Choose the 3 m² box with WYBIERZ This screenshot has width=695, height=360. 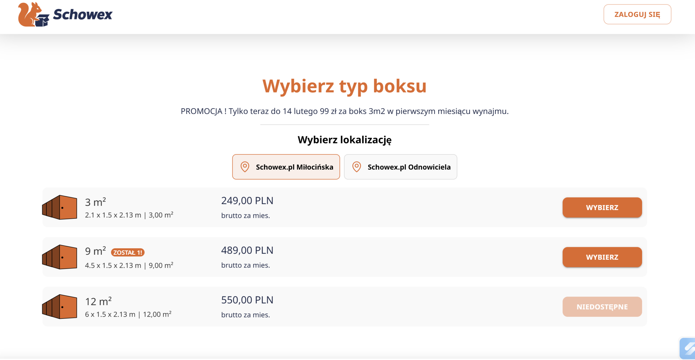(x=602, y=208)
